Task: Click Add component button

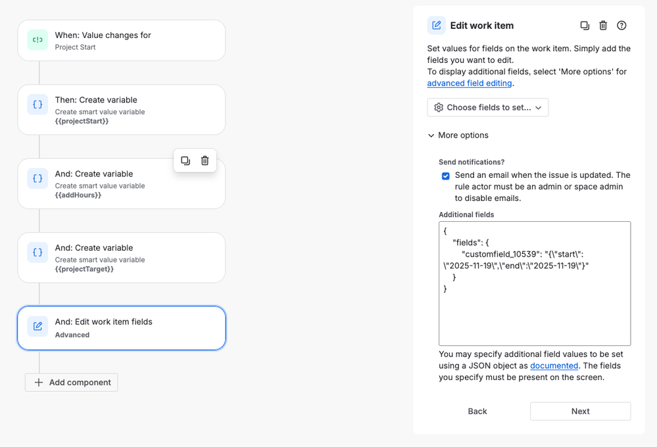Action: [x=72, y=382]
